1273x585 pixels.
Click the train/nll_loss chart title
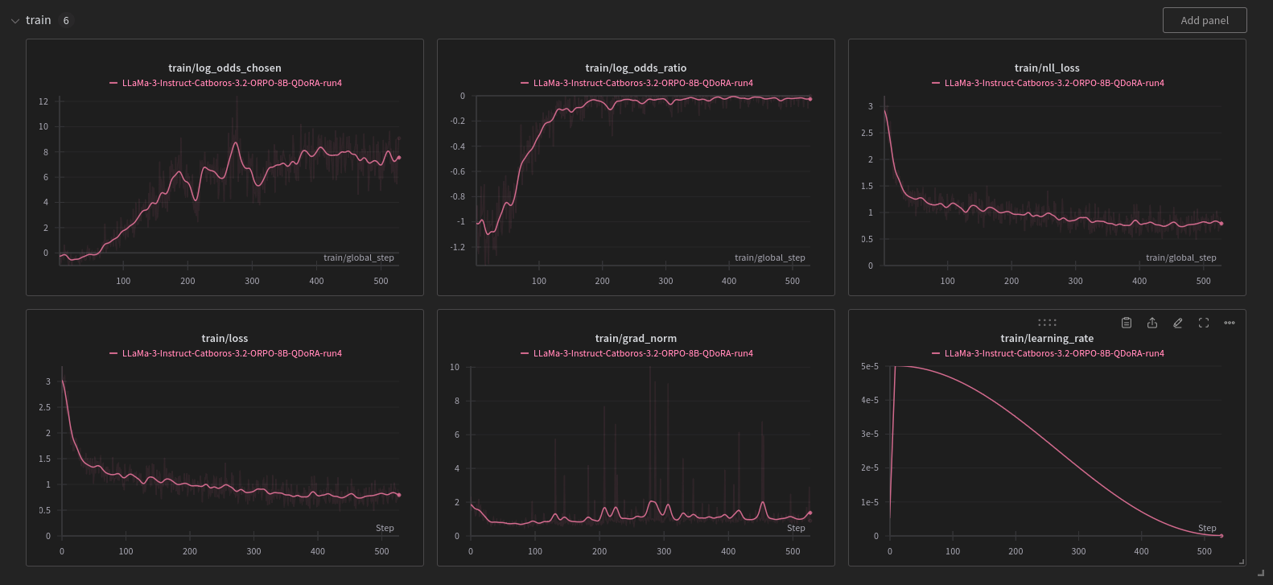[x=1047, y=68]
